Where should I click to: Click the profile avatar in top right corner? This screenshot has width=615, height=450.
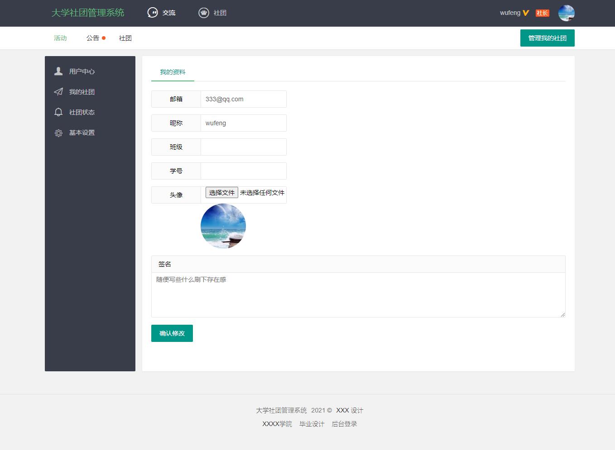tap(566, 13)
